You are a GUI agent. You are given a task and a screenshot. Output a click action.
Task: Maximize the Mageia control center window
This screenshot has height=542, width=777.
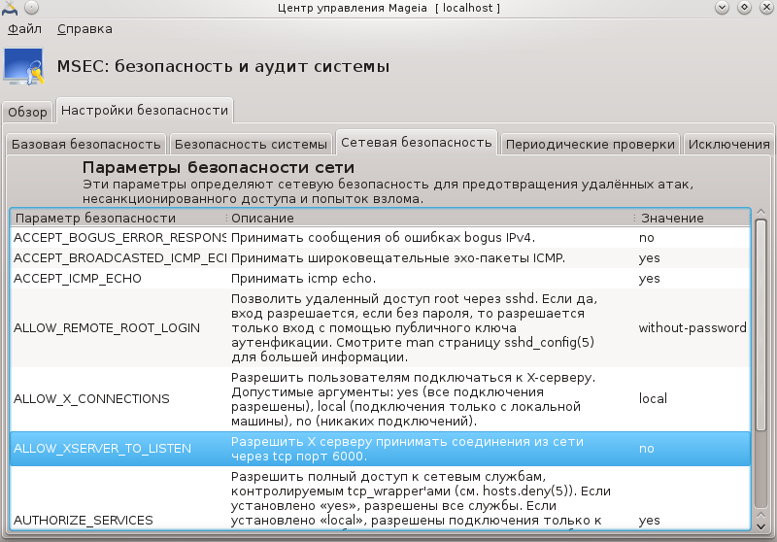(744, 8)
